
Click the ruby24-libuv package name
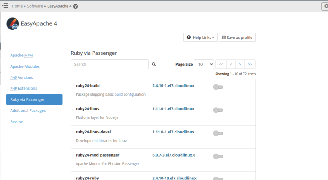[88, 109]
